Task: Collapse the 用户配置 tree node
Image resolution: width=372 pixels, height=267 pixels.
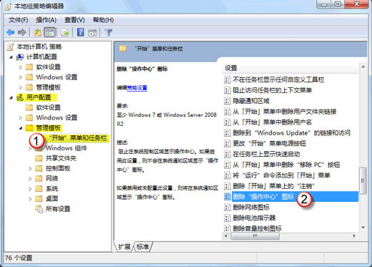Action: [x=11, y=97]
